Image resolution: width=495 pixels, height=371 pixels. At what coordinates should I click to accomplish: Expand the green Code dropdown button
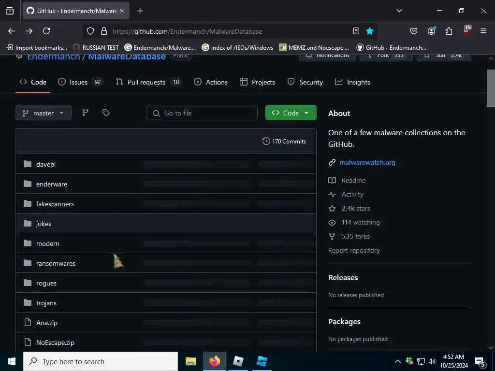tap(291, 113)
